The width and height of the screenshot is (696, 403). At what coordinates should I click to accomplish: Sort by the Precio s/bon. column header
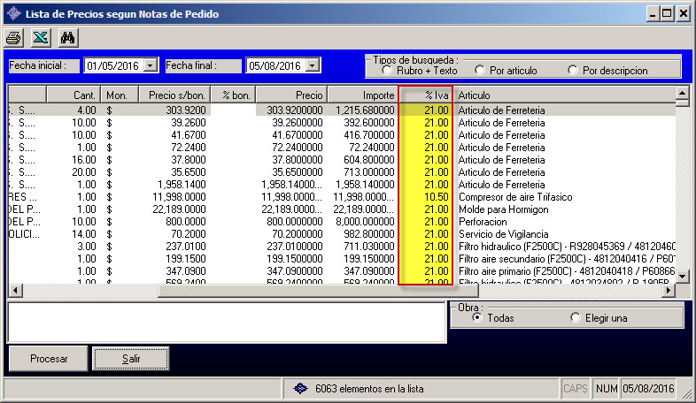[174, 95]
